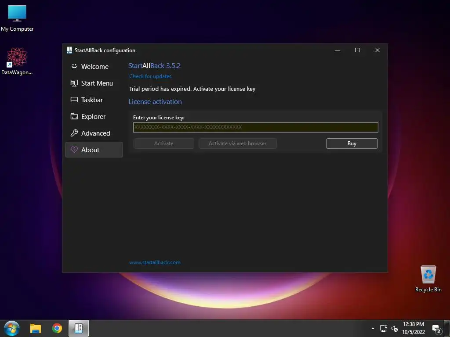Focus the license key input field
This screenshot has height=337, width=450.
pyautogui.click(x=255, y=127)
